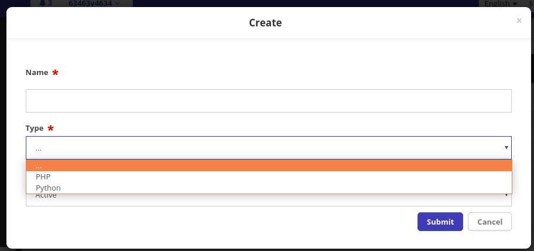This screenshot has height=251, width=534.
Task: Choose Python from the Type list
Action: tap(48, 188)
